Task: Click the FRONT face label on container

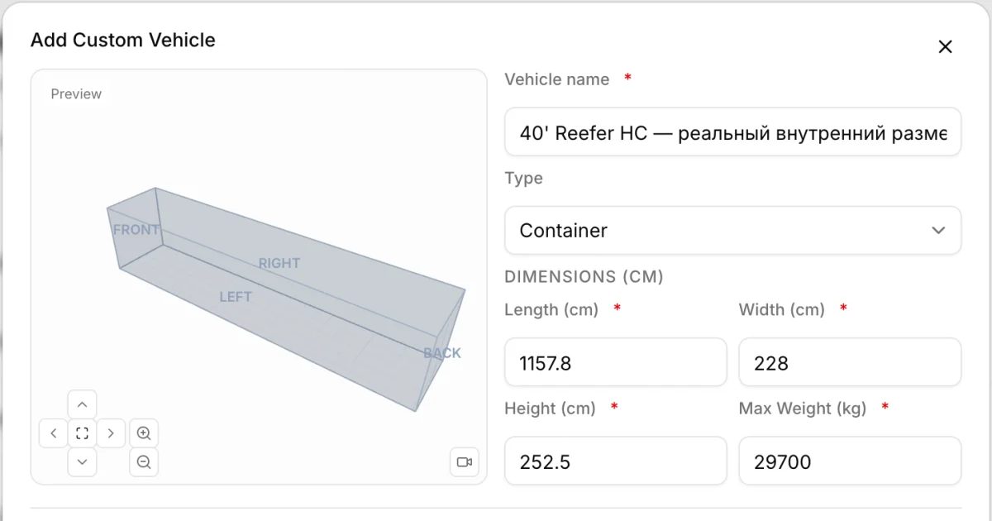Action: (x=136, y=230)
